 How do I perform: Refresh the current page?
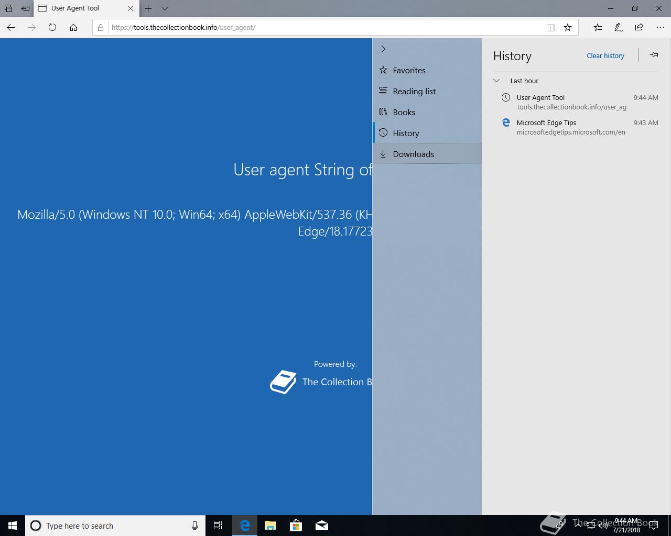pos(52,27)
